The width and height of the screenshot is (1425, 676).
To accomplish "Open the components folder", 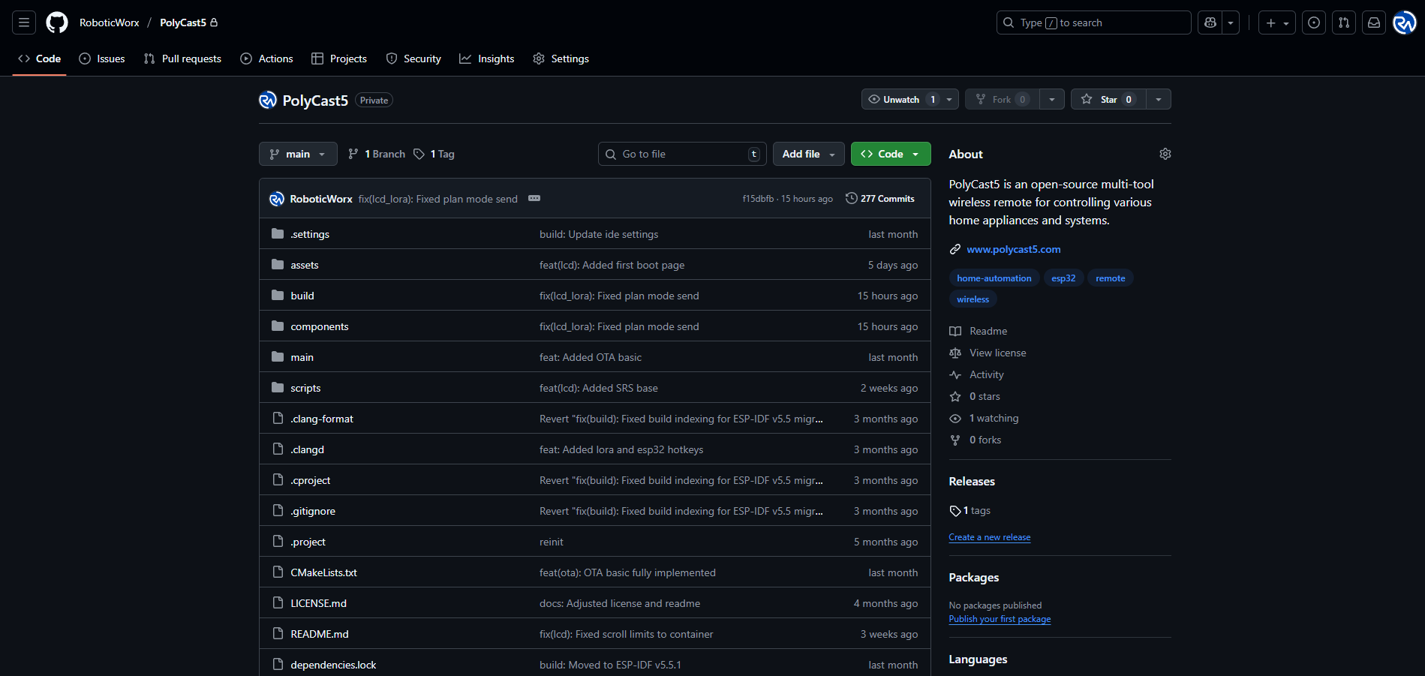I will [320, 326].
